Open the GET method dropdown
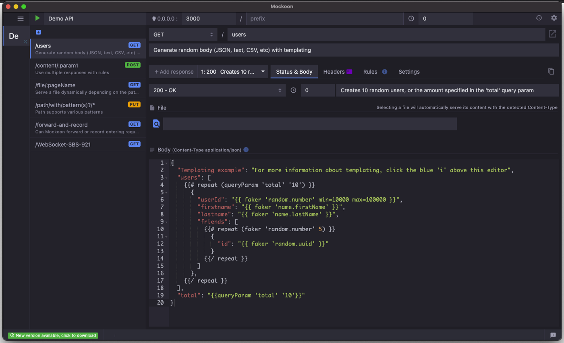The height and width of the screenshot is (343, 564). [x=183, y=35]
